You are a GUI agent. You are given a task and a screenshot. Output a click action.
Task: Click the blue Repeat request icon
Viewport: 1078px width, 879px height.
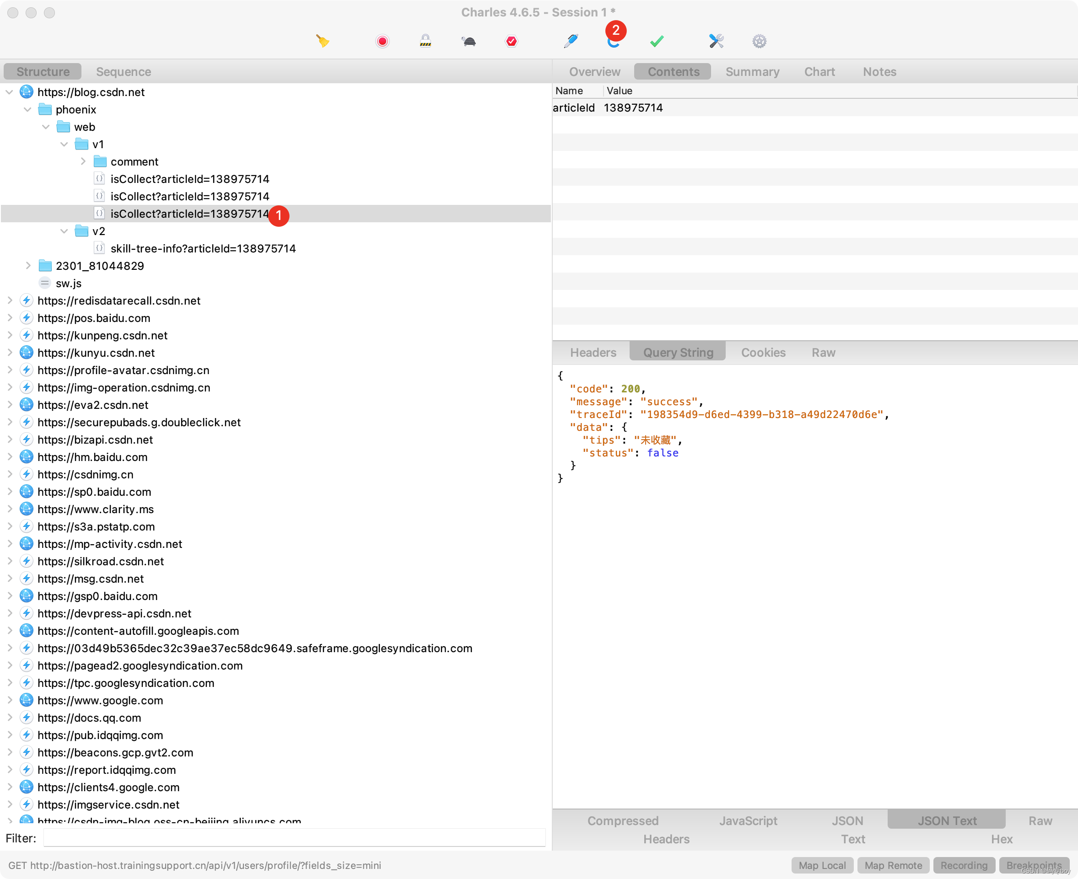tap(613, 43)
